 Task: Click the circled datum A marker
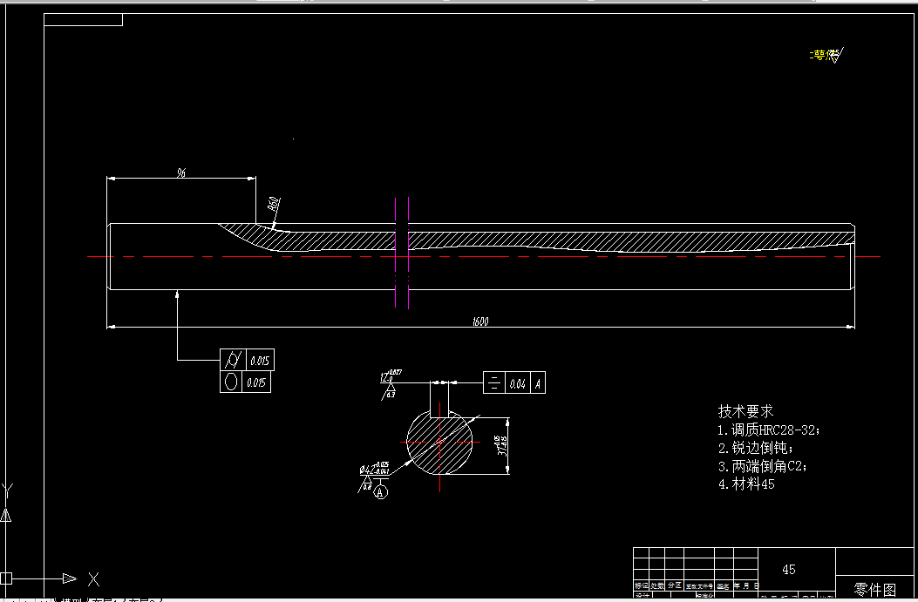point(381,492)
